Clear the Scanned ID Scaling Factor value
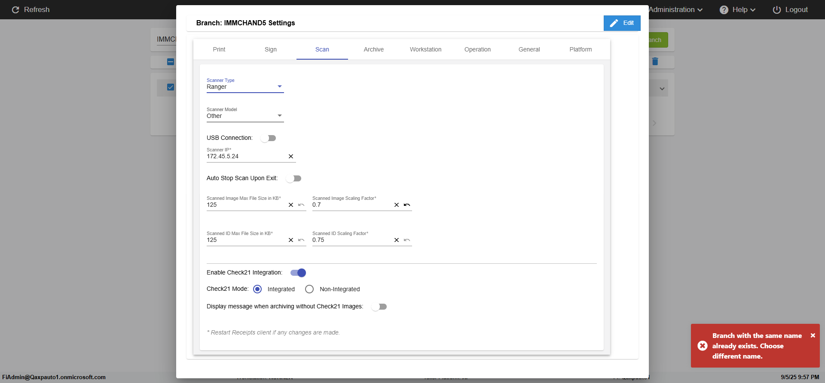Viewport: 825px width, 383px height. 397,240
